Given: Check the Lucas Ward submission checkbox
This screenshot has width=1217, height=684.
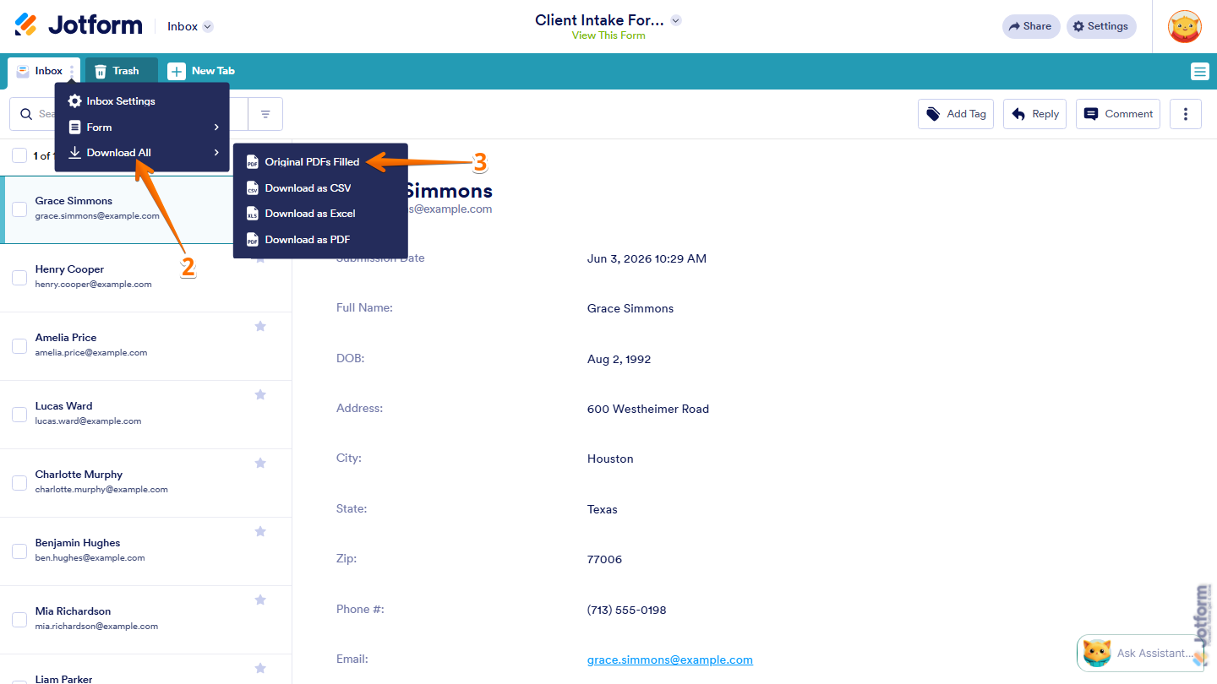Looking at the screenshot, I should click(x=19, y=415).
